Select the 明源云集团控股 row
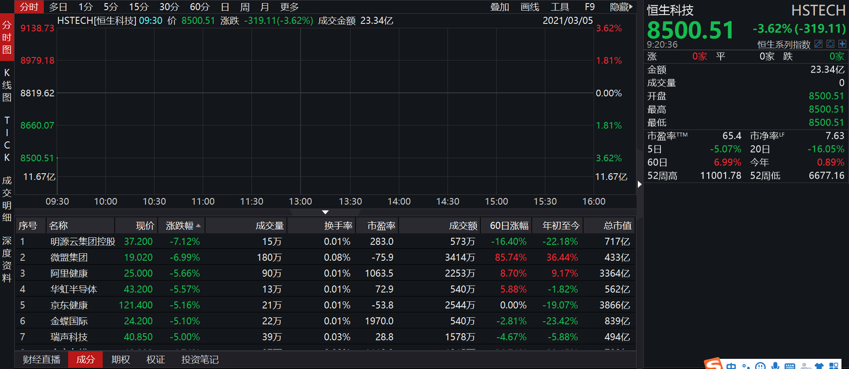The width and height of the screenshot is (849, 369). pyautogui.click(x=325, y=242)
